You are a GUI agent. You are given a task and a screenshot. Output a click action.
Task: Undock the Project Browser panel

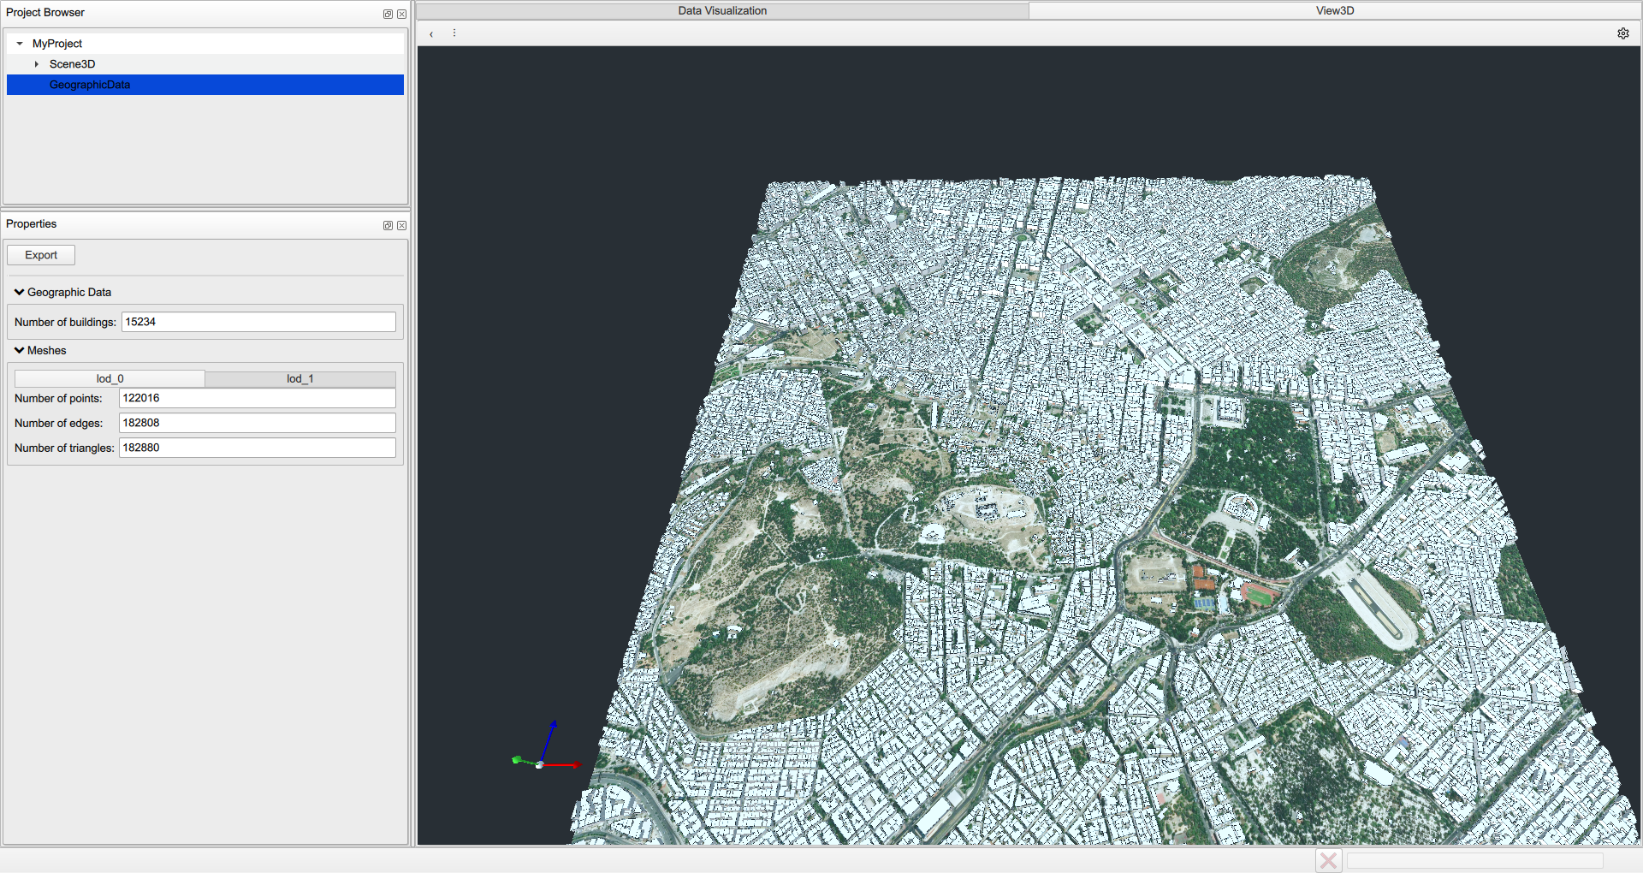click(x=388, y=14)
